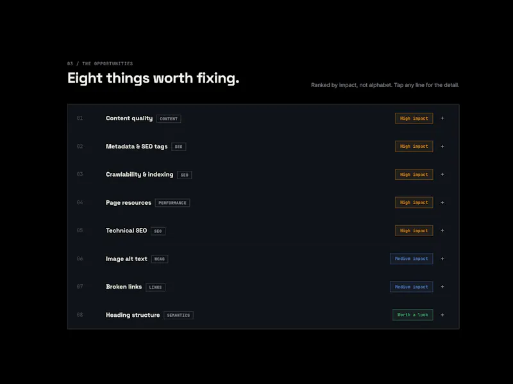Click the WCAG tag beside Image alt text
Image resolution: width=513 pixels, height=384 pixels.
159,259
